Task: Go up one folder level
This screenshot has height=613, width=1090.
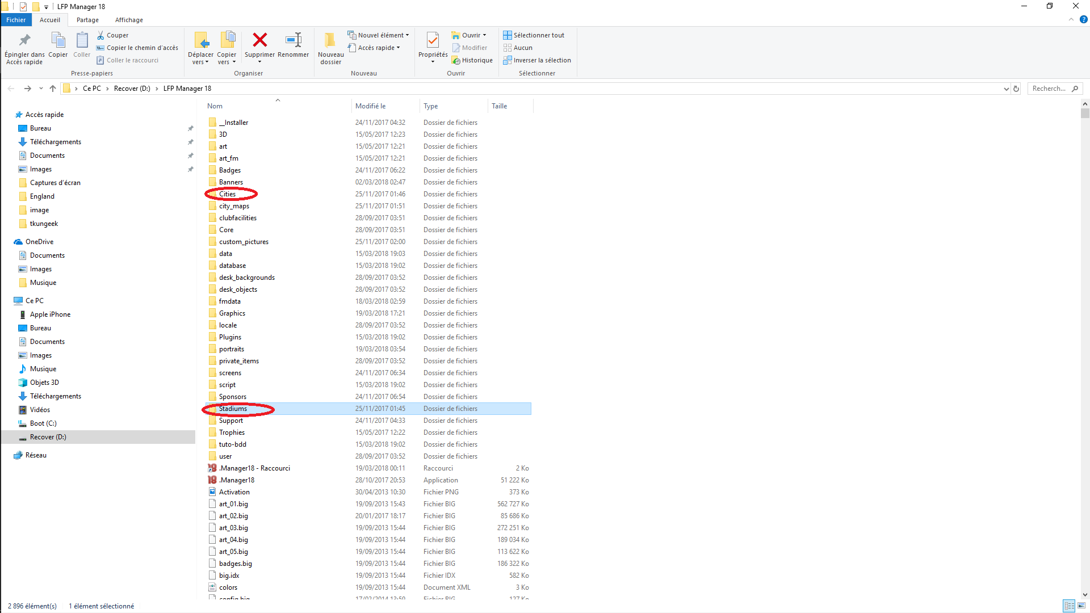Action: pyautogui.click(x=53, y=89)
